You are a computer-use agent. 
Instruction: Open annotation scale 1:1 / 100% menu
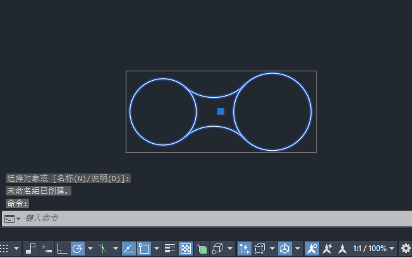coord(373,249)
